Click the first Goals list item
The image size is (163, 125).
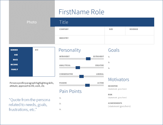[x=109, y=57]
